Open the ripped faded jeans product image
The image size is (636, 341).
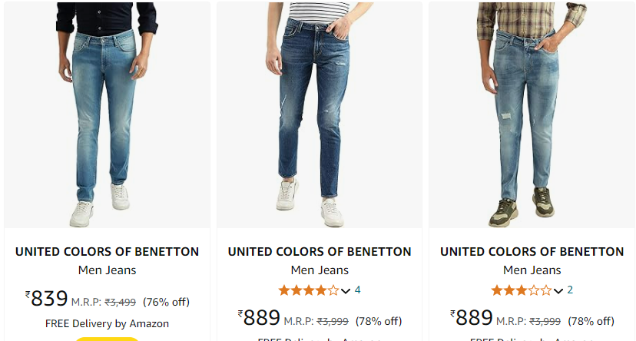point(532,114)
